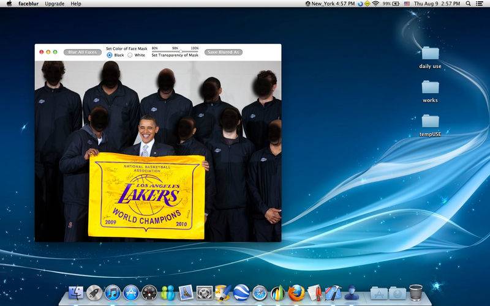Open the US flag input menu
The width and height of the screenshot is (490, 306).
click(407, 4)
